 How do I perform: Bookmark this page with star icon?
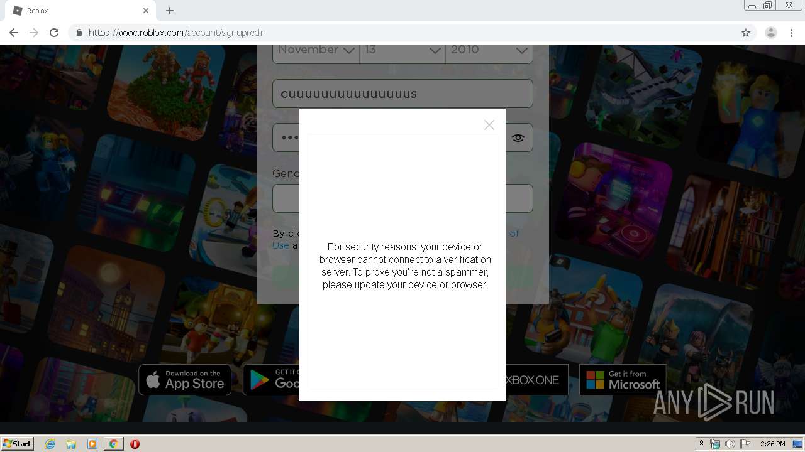tap(746, 33)
